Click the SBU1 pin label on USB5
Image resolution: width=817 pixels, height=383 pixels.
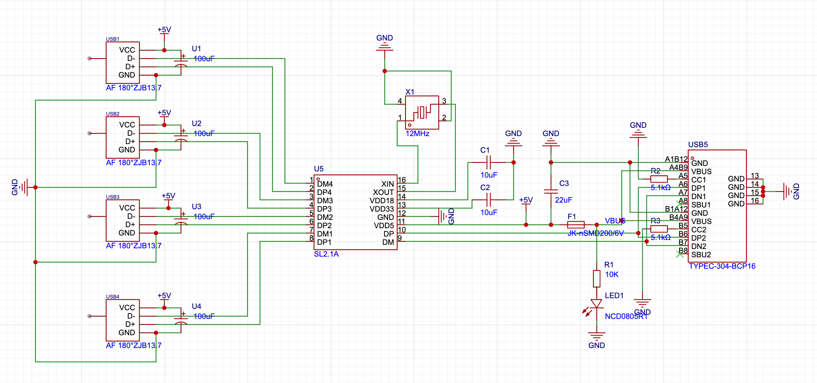(701, 205)
